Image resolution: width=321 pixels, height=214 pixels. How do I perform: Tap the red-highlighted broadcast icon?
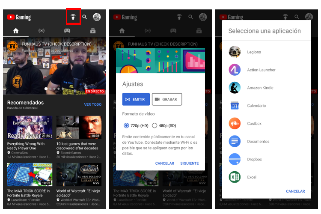[73, 17]
